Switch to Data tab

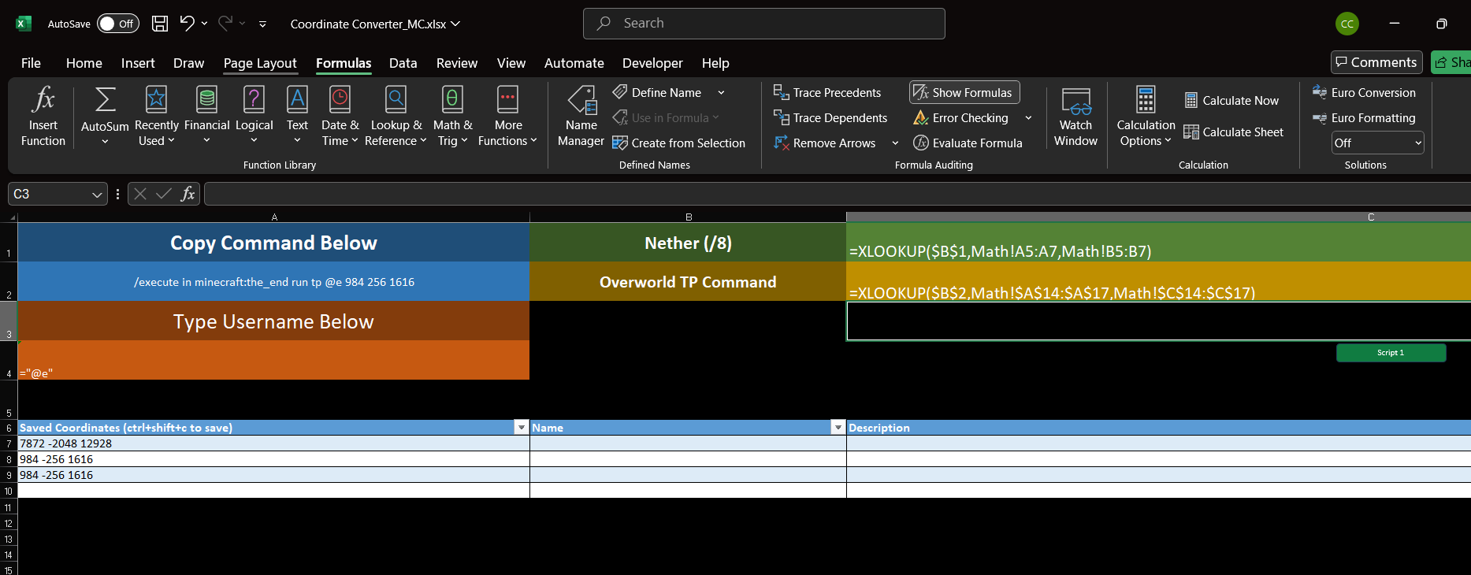[x=403, y=63]
